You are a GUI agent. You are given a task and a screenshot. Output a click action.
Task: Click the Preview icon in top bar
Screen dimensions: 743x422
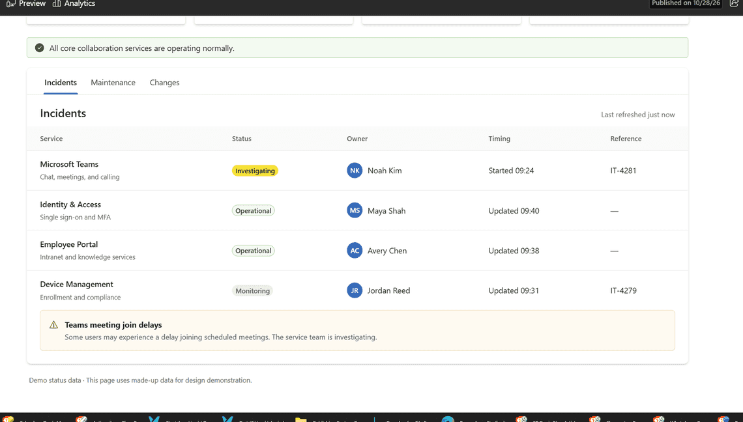point(10,3)
